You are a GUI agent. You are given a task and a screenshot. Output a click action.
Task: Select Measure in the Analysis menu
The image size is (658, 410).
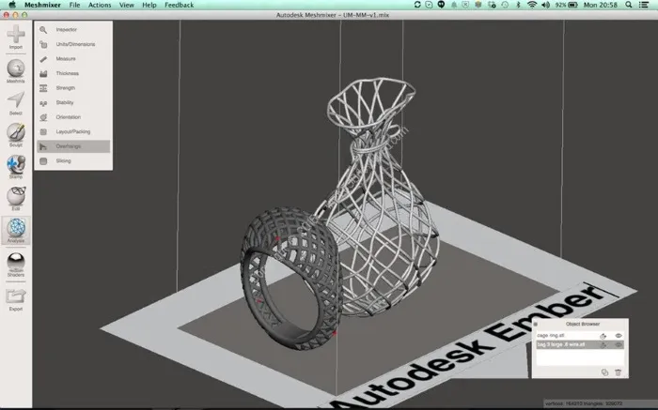pyautogui.click(x=73, y=59)
